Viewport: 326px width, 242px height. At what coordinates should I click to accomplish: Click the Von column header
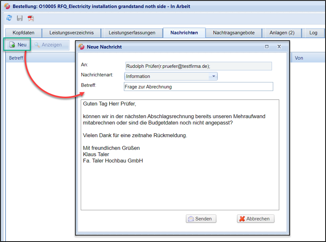pyautogui.click(x=299, y=58)
